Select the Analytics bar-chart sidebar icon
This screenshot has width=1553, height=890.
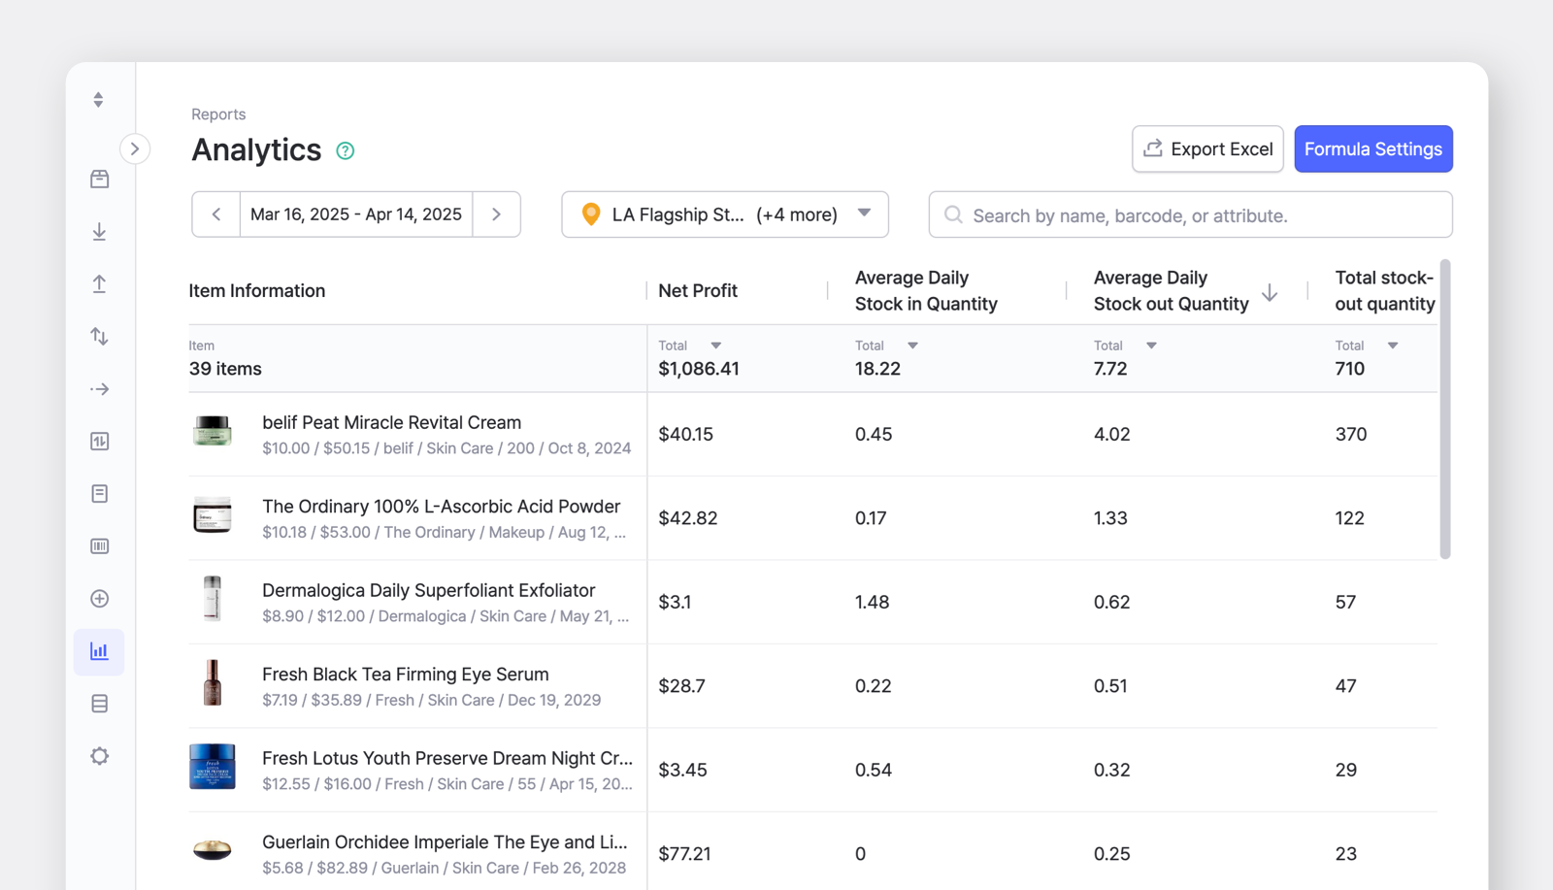point(99,651)
